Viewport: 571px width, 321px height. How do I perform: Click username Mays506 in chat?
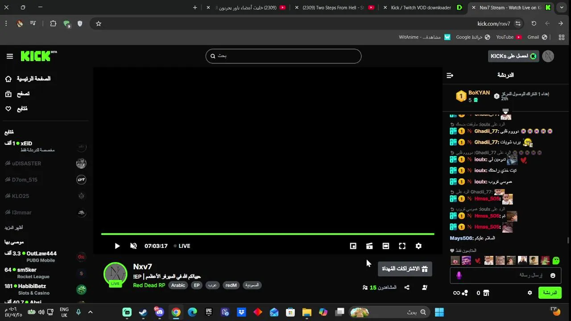pyautogui.click(x=461, y=239)
